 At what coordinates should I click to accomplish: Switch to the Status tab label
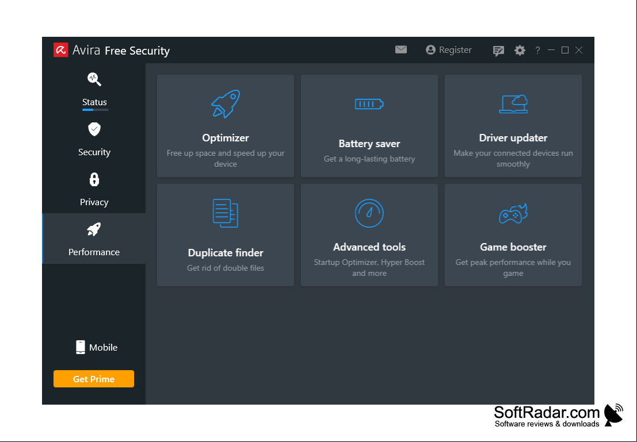pyautogui.click(x=94, y=102)
